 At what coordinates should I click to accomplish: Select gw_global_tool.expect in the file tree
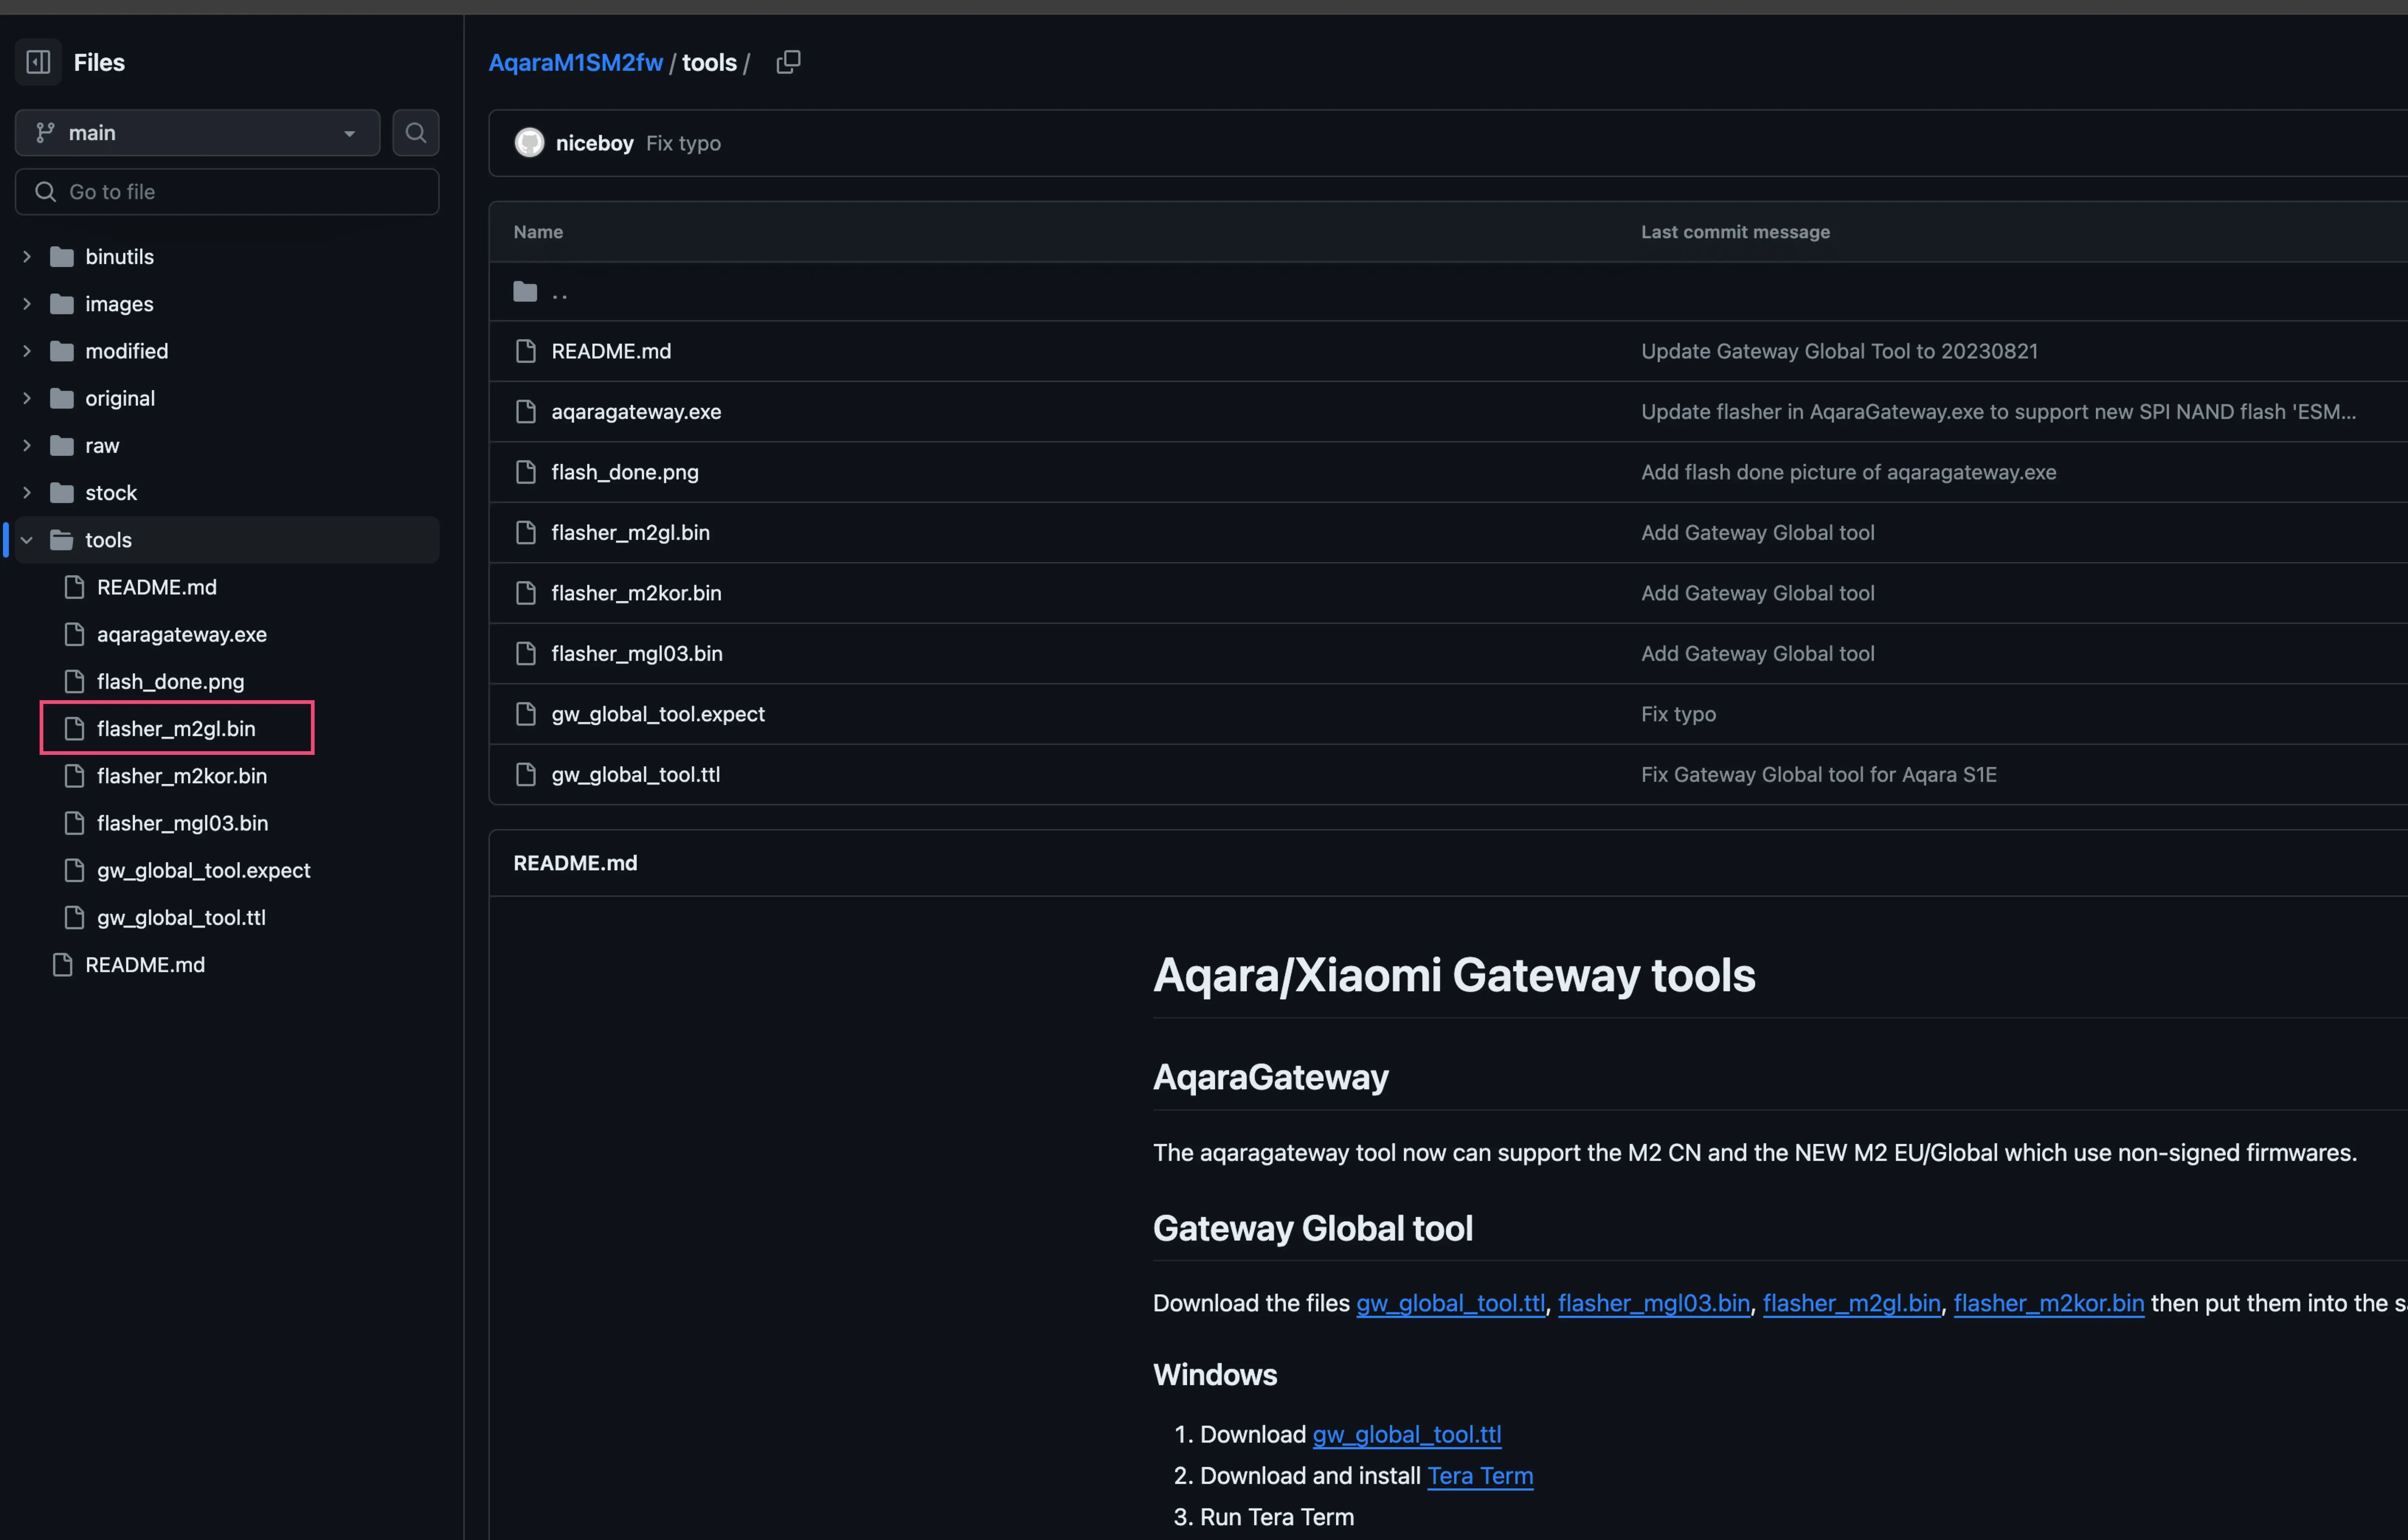(x=204, y=871)
